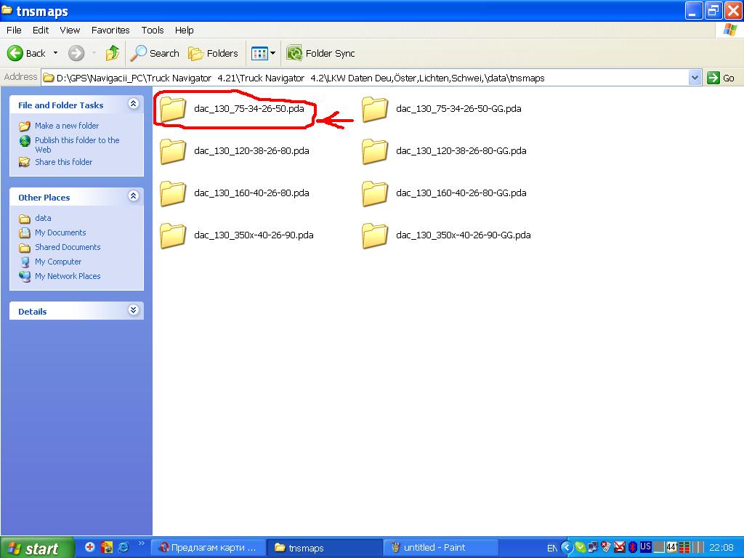Image resolution: width=744 pixels, height=558 pixels.
Task: Select folder icon dac_130_75-34-26-50-GG.pda
Action: click(375, 109)
